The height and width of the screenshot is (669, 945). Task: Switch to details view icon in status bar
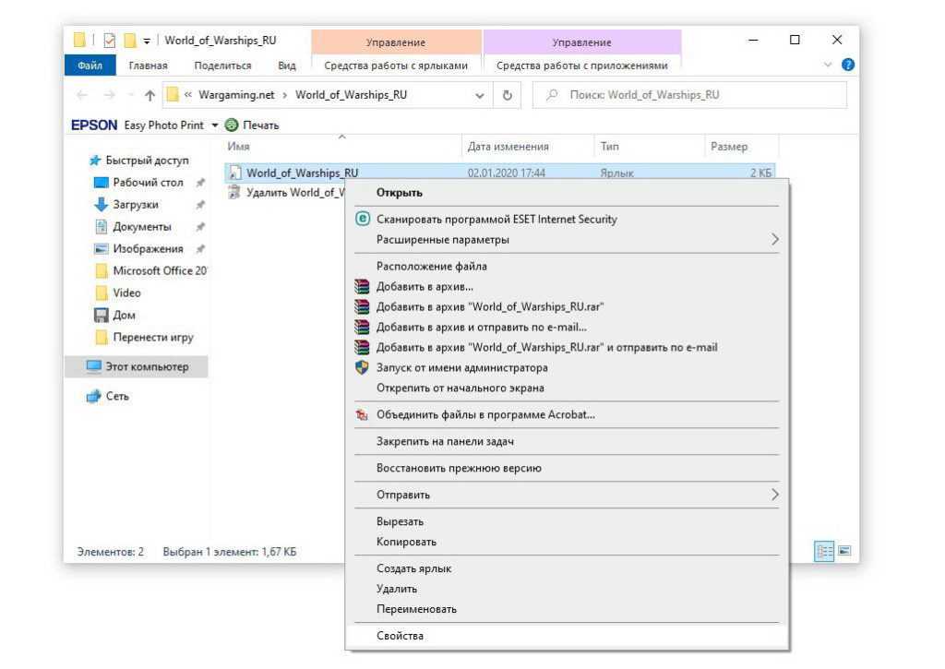[x=824, y=551]
